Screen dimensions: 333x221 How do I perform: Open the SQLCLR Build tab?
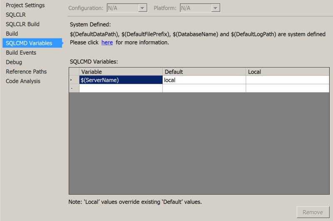tap(22, 24)
